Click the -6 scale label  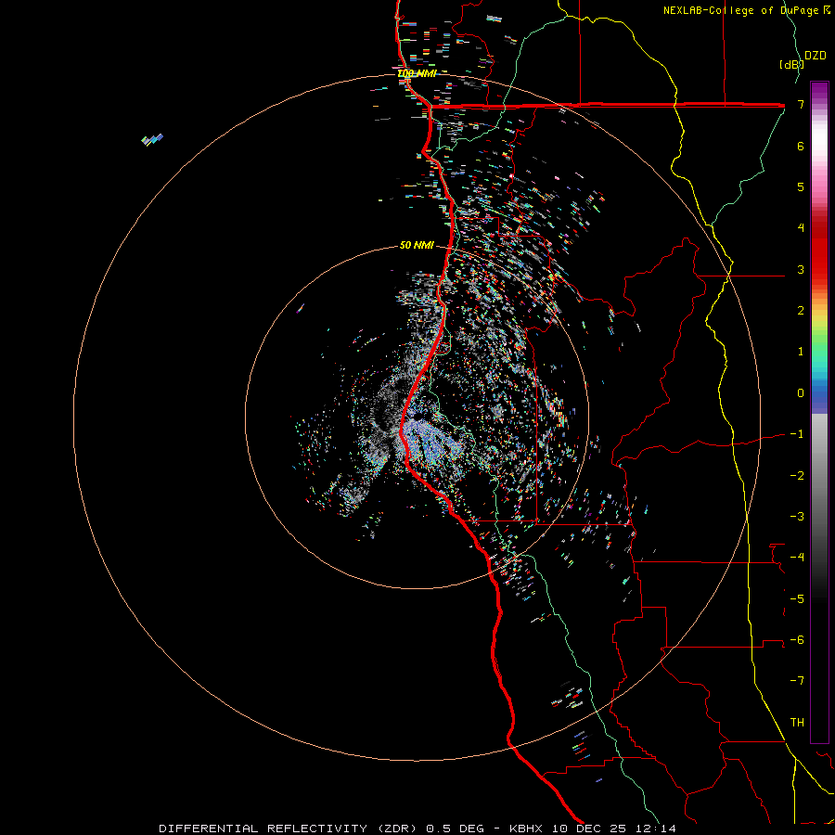[x=797, y=640]
